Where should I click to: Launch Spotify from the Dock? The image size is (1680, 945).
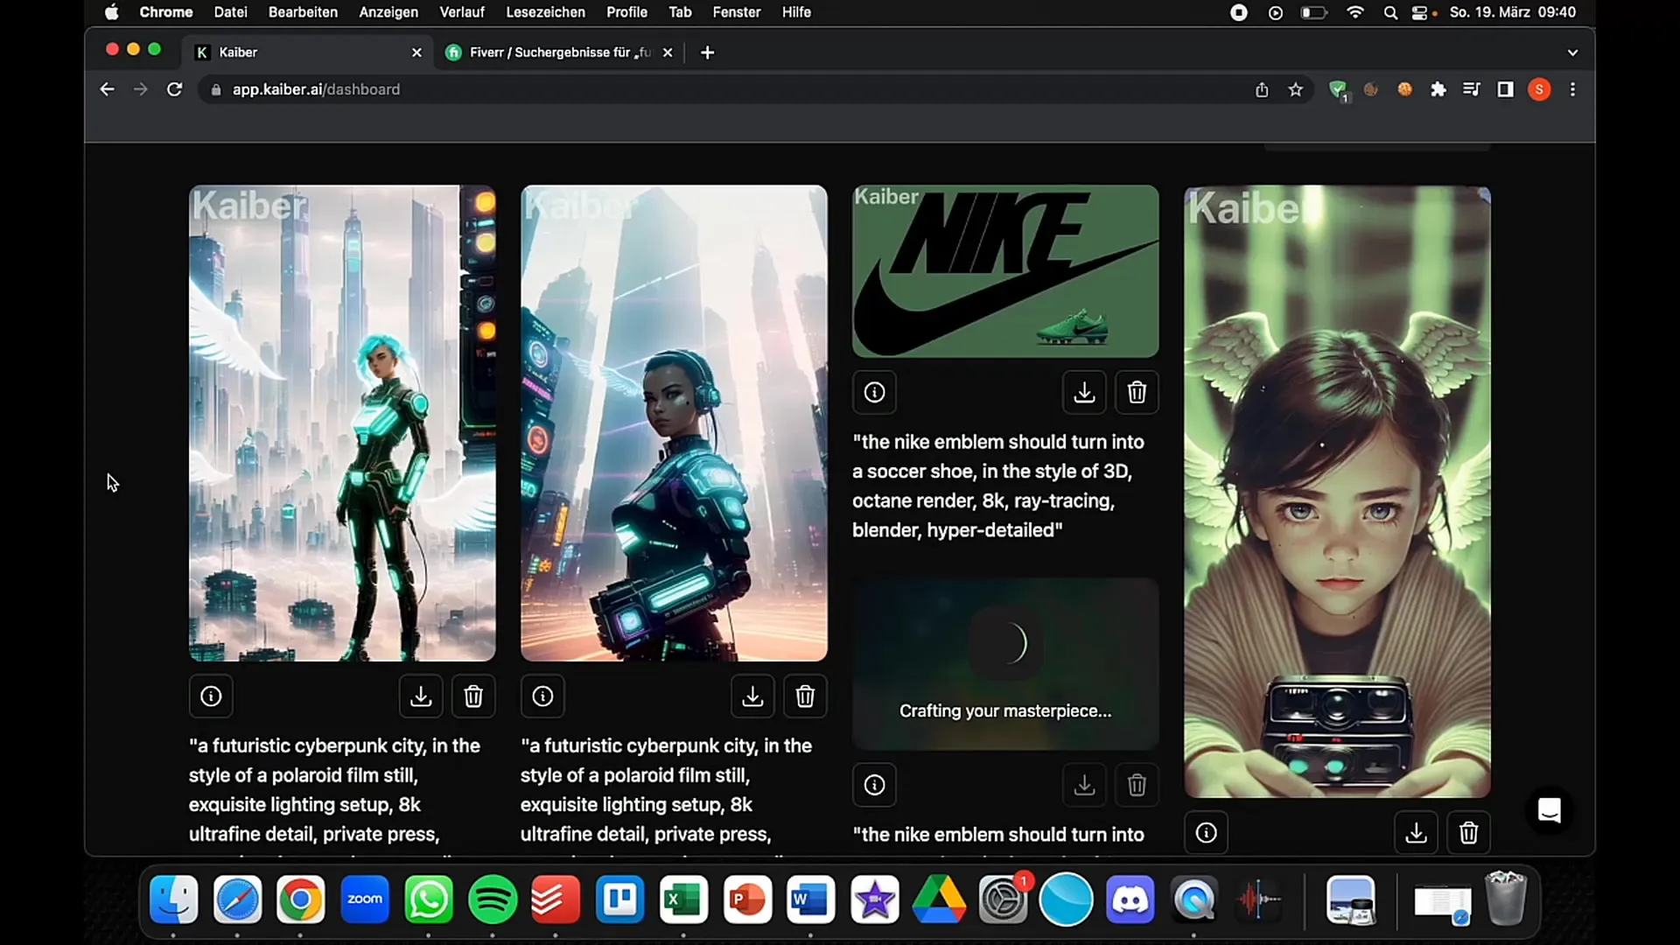click(492, 899)
